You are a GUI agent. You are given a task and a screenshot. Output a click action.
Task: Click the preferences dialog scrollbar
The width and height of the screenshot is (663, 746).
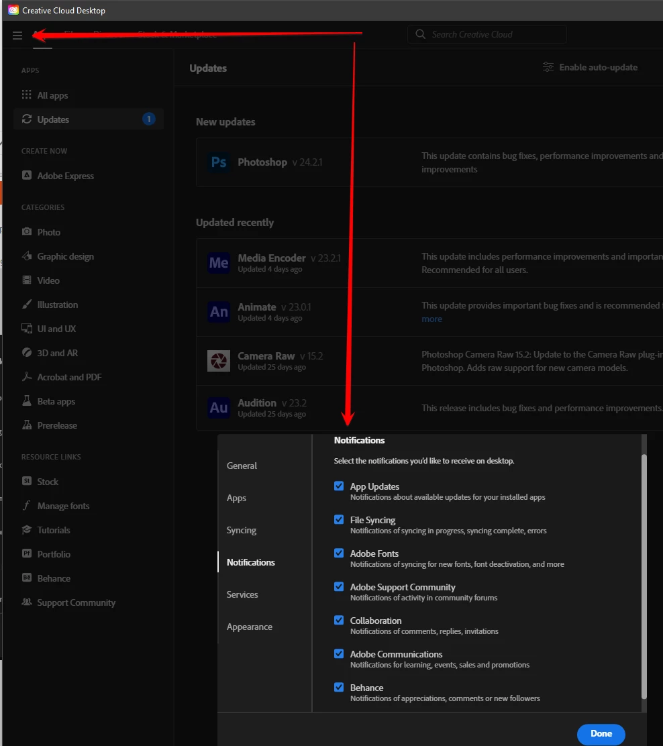[644, 577]
